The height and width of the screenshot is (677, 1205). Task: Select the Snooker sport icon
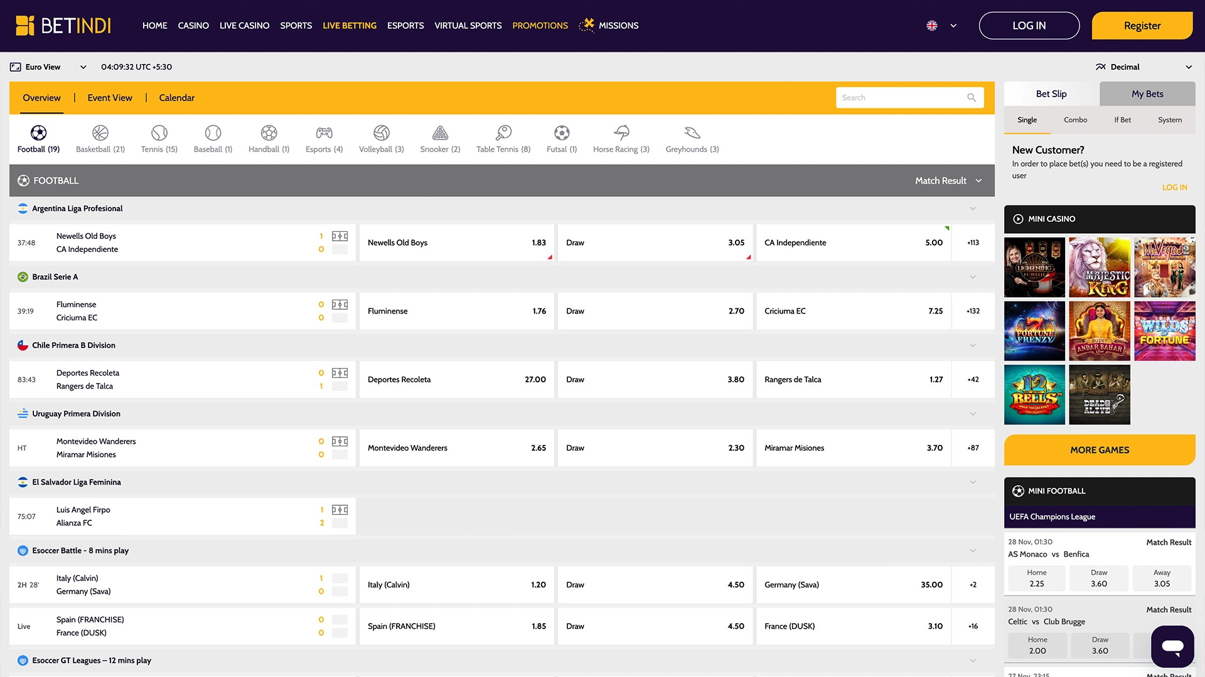441,133
